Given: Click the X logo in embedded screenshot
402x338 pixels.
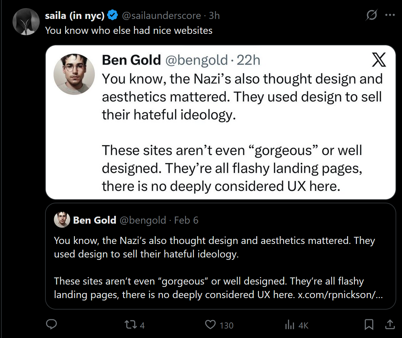Looking at the screenshot, I should pyautogui.click(x=379, y=60).
